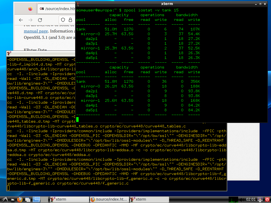Open the LXDE start menu icon
Viewport: 271px width, 203px height.
click(5, 199)
